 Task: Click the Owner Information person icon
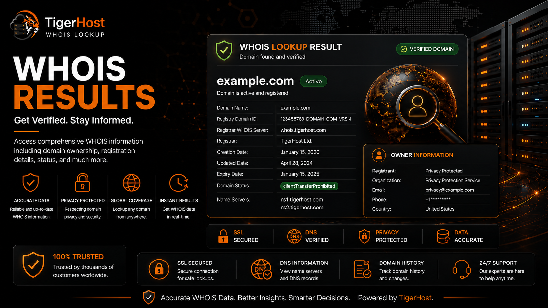(x=379, y=155)
